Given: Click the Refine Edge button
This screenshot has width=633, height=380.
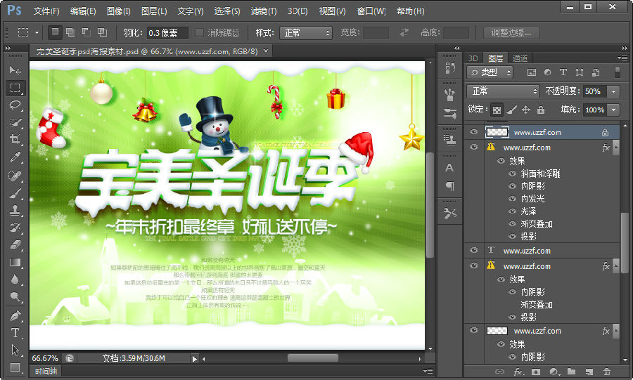Looking at the screenshot, I should (511, 32).
